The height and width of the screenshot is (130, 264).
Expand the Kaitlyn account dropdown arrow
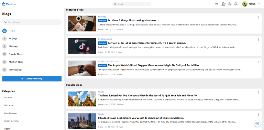(259, 4)
